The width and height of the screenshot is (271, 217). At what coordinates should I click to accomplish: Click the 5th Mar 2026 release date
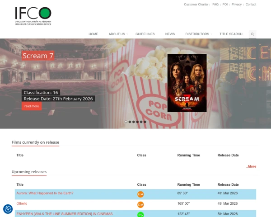(x=228, y=214)
